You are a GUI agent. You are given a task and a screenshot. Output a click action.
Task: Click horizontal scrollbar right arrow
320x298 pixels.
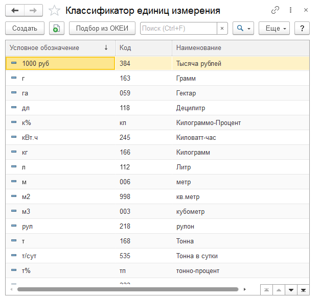tap(245, 289)
